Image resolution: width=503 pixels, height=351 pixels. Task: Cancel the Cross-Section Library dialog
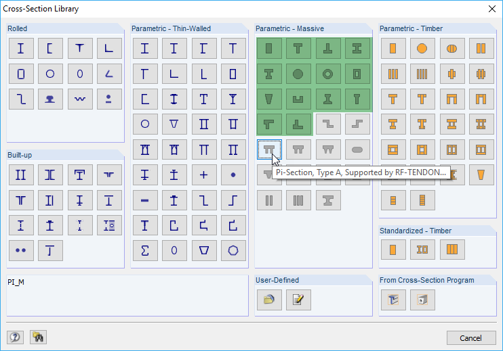click(471, 338)
